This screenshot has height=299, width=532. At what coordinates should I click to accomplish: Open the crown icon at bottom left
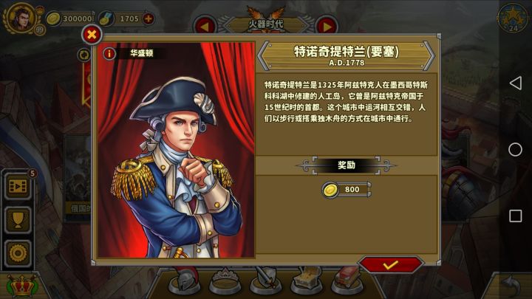[x=21, y=286]
